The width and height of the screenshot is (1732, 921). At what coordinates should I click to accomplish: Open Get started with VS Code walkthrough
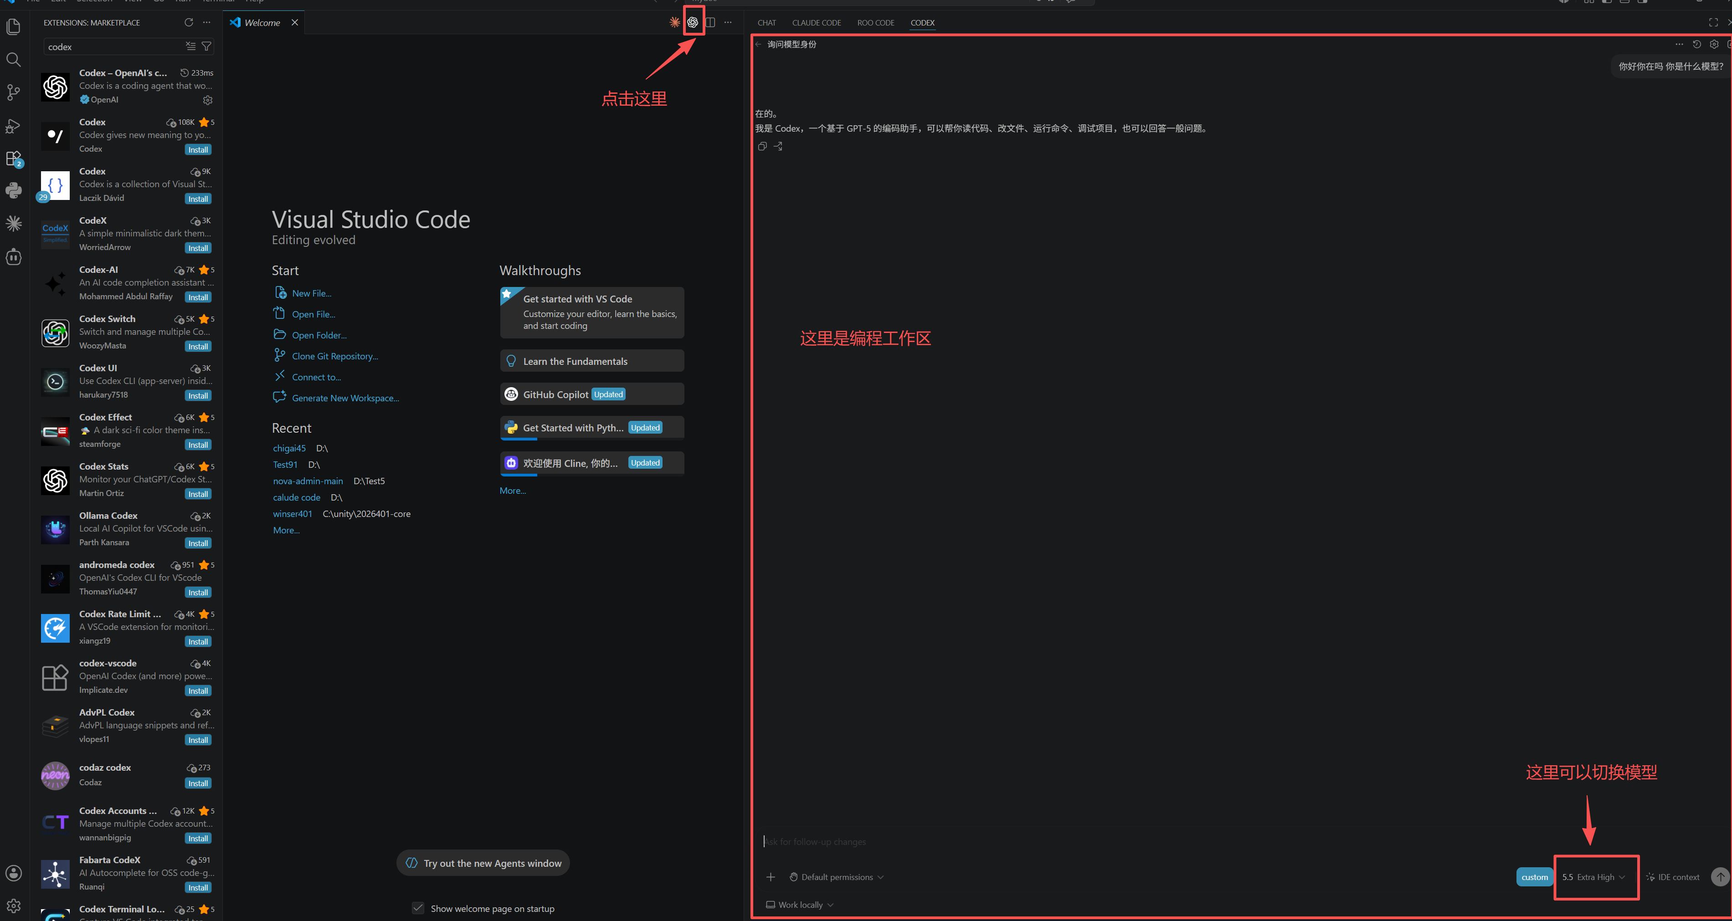click(x=591, y=312)
